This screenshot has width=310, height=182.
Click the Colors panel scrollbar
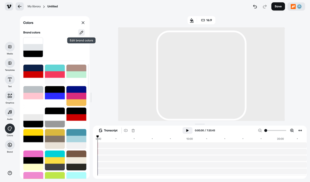[88, 77]
